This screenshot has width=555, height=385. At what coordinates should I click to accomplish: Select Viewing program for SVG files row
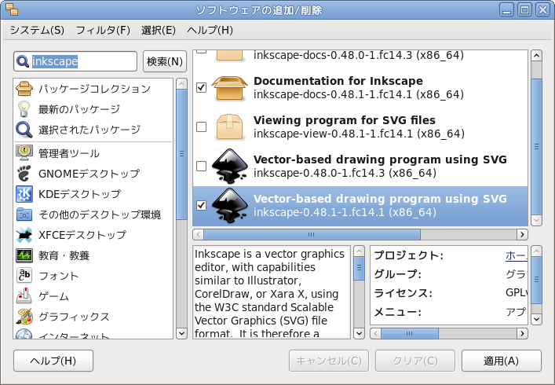[x=360, y=126]
